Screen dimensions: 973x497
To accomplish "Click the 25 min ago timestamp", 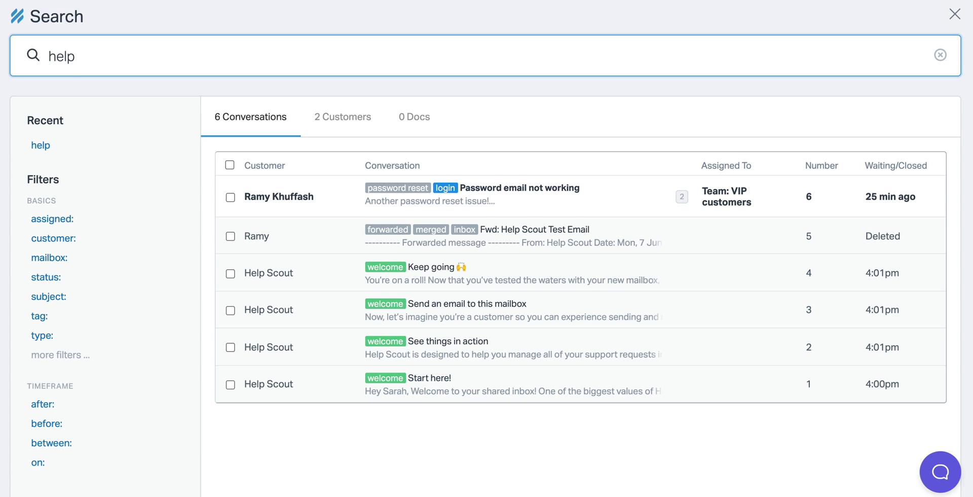I will 890,197.
